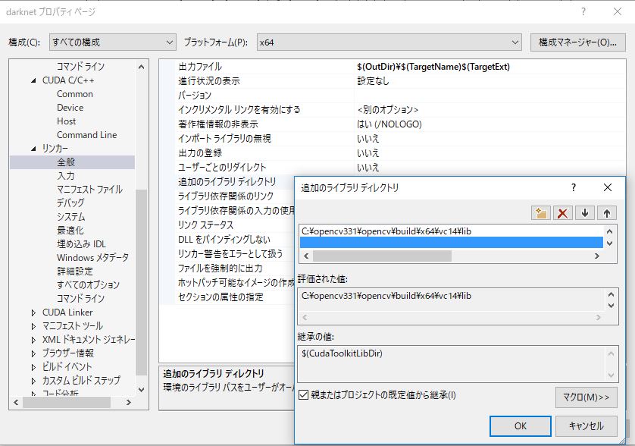Viewport: 635px width, 446px height.
Task: Expand the CUDA Linker tree node
Action: 33,313
